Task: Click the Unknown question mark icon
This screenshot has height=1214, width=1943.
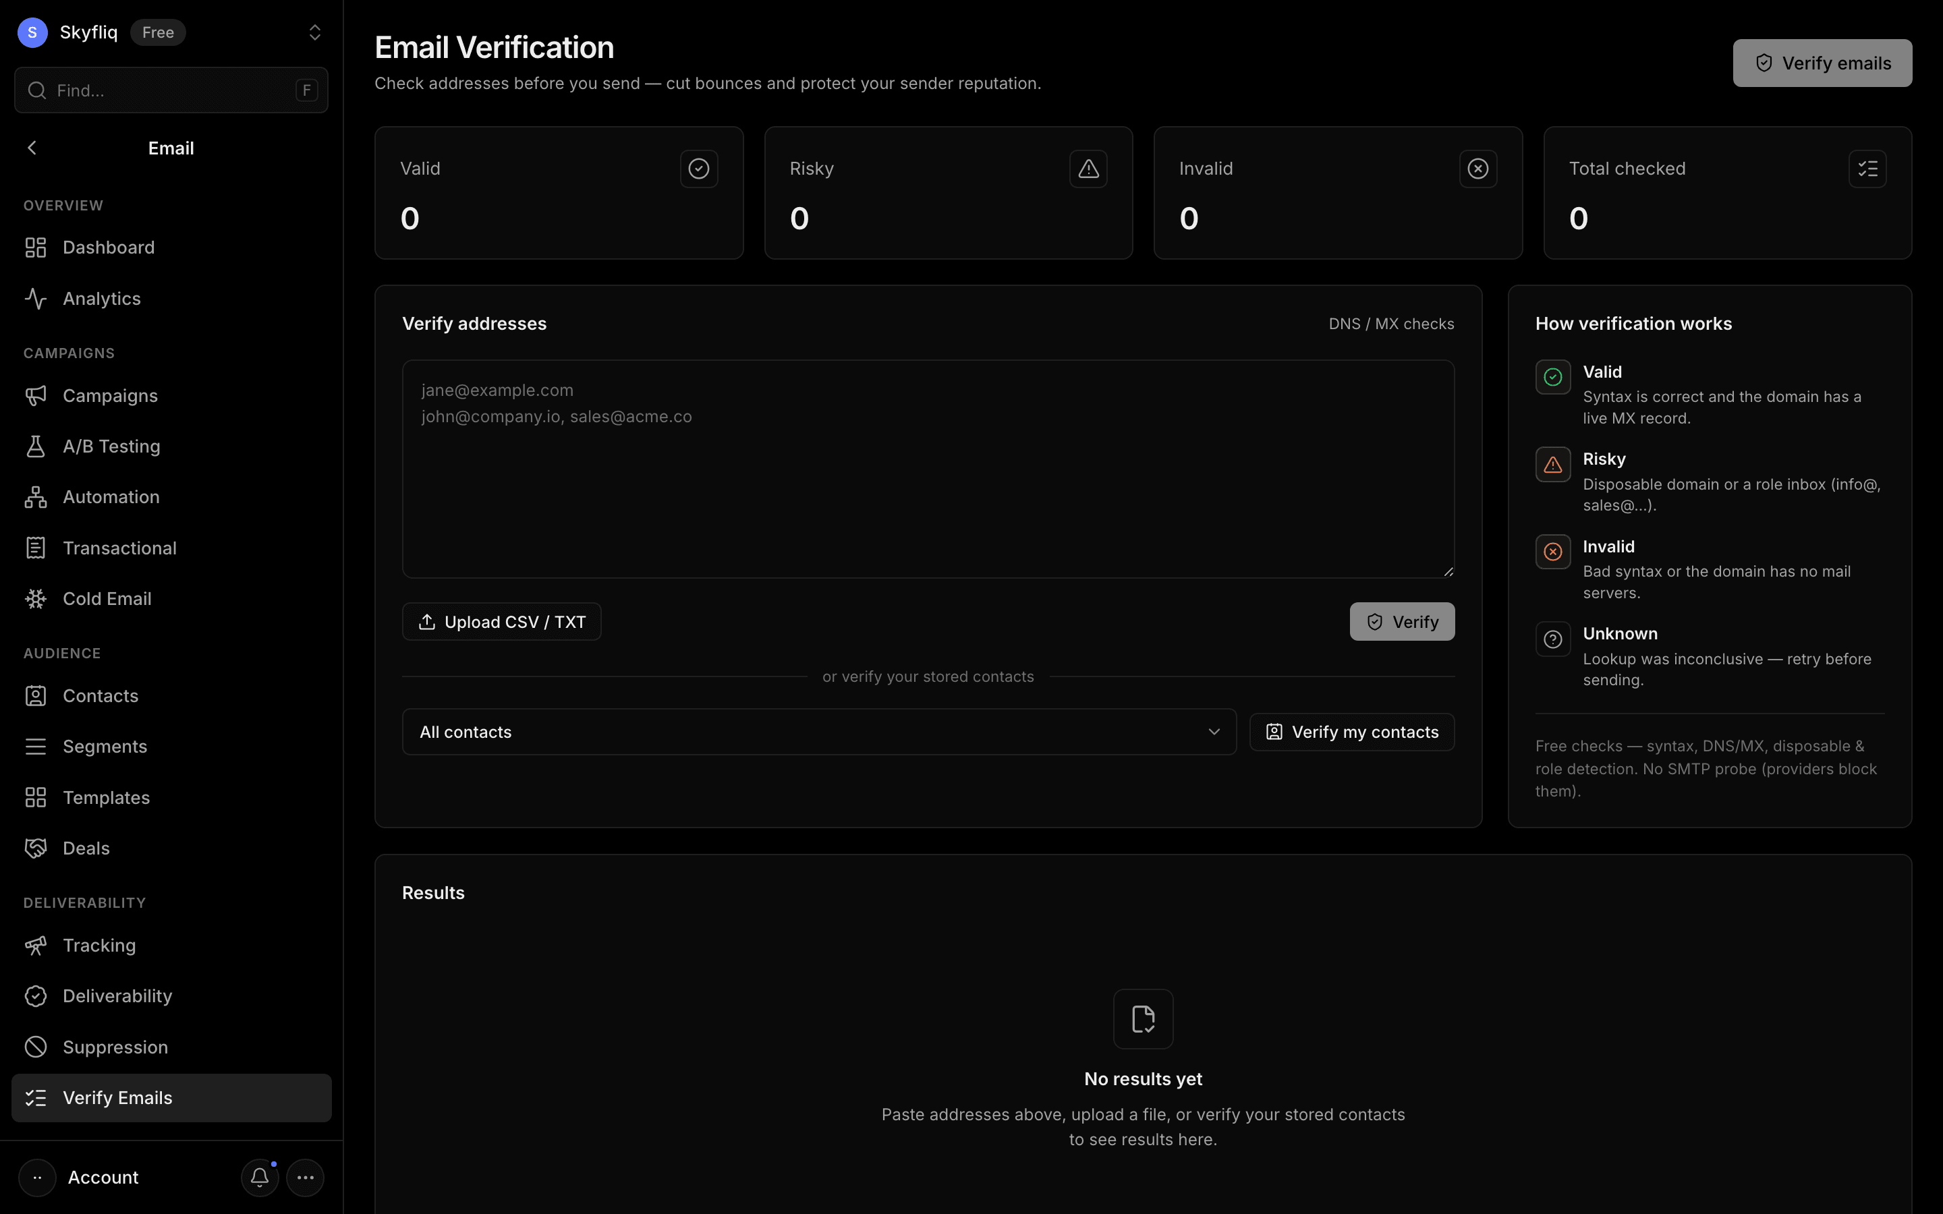Action: (1553, 639)
